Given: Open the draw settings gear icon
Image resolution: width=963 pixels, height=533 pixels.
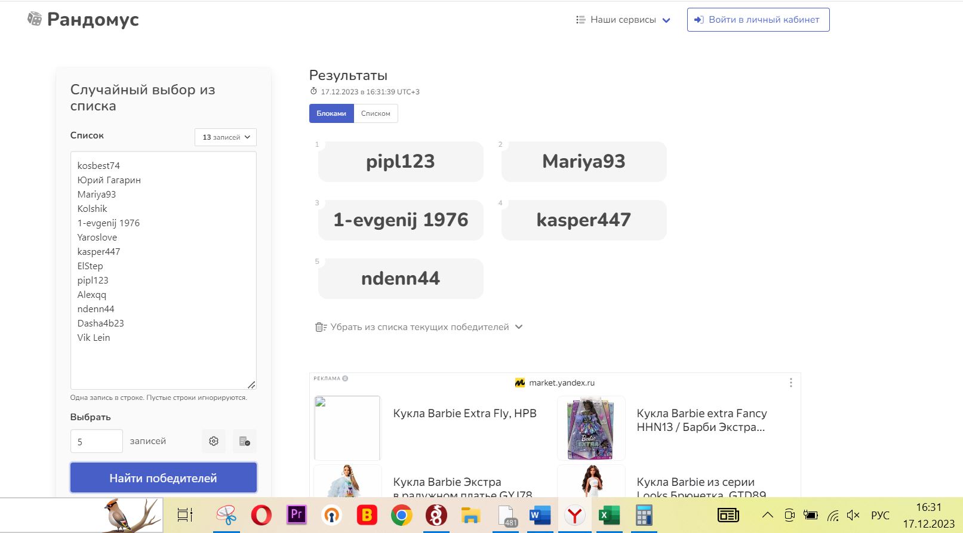Looking at the screenshot, I should pos(214,441).
